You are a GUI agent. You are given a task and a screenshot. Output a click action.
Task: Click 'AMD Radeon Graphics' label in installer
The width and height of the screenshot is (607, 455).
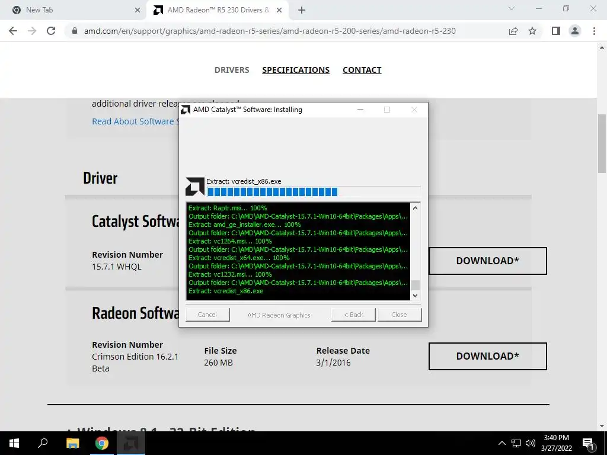279,315
